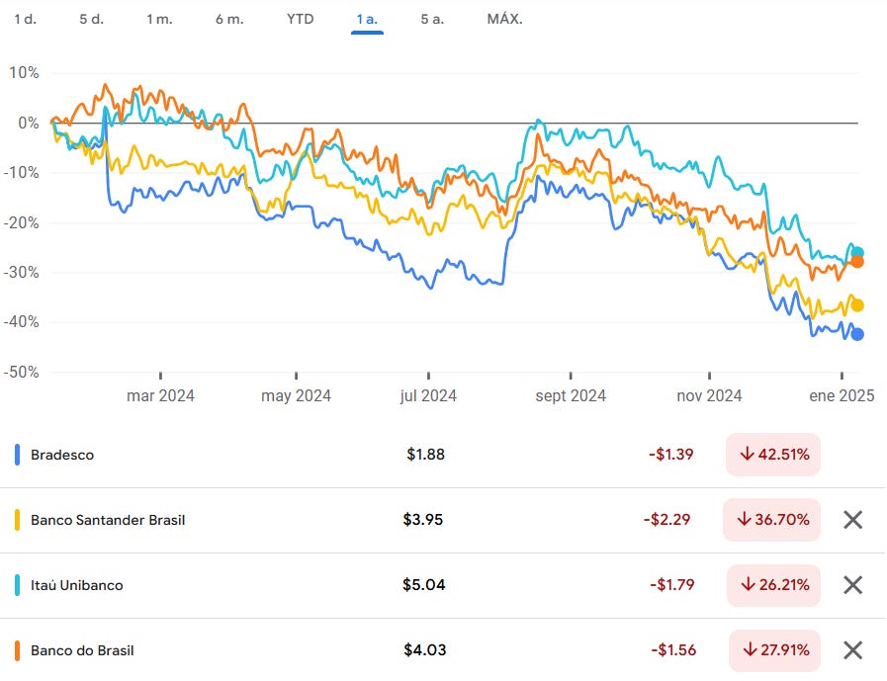This screenshot has width=887, height=681.
Task: Click the down arrow beside 36.70%
Action: 744,519
